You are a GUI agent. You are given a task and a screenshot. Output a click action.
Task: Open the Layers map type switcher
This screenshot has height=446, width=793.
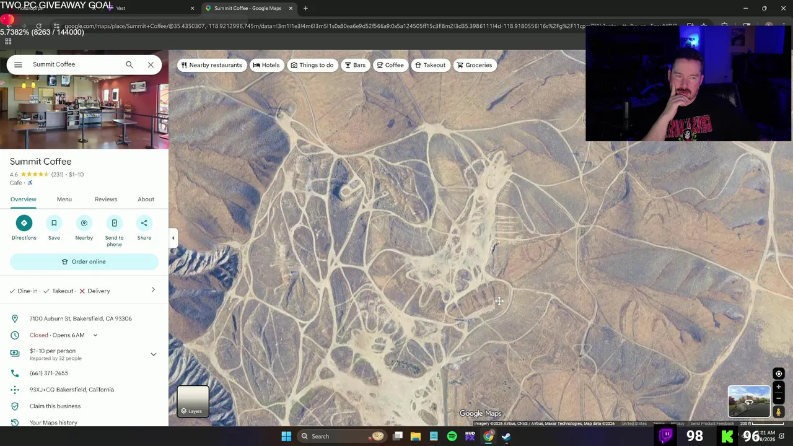(193, 401)
